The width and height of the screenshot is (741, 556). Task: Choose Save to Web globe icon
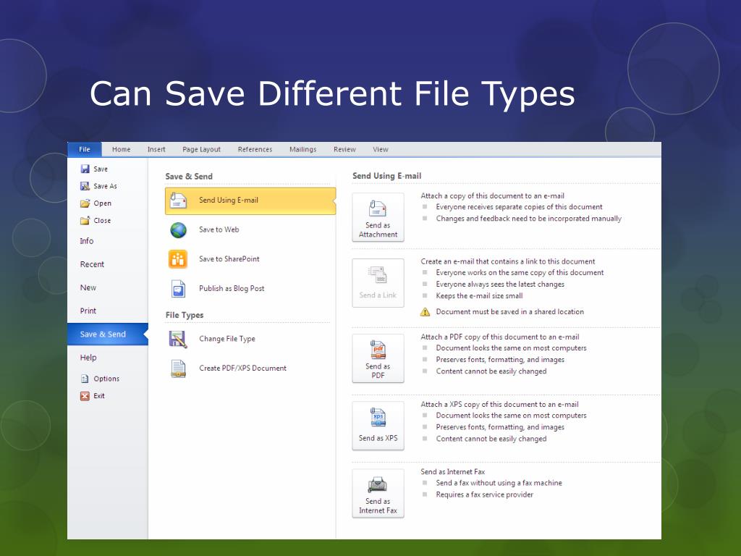point(178,230)
